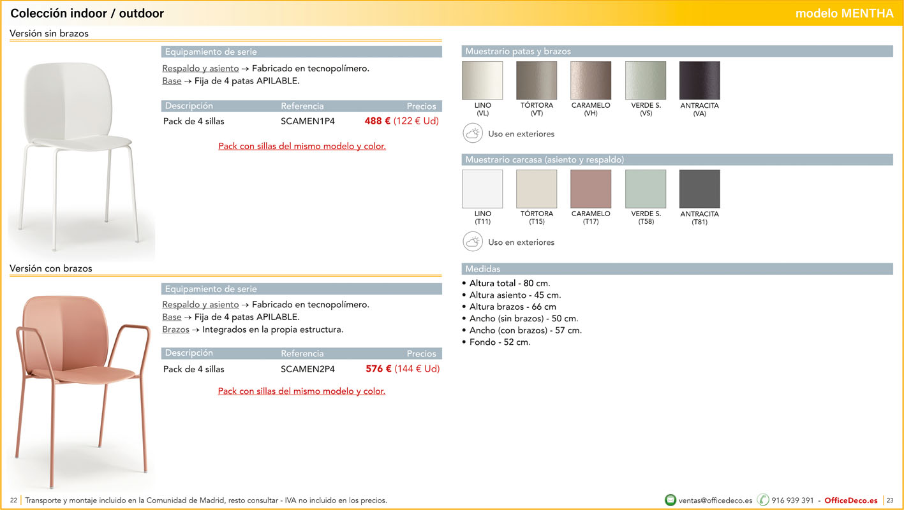Click the 916 939 391 phone number

tap(792, 500)
